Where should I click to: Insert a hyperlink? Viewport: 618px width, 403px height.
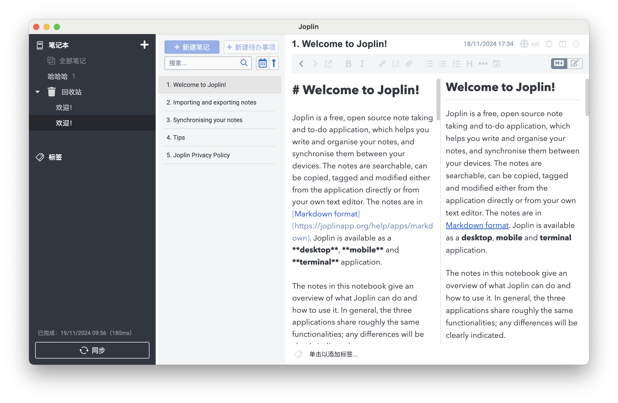pyautogui.click(x=382, y=64)
